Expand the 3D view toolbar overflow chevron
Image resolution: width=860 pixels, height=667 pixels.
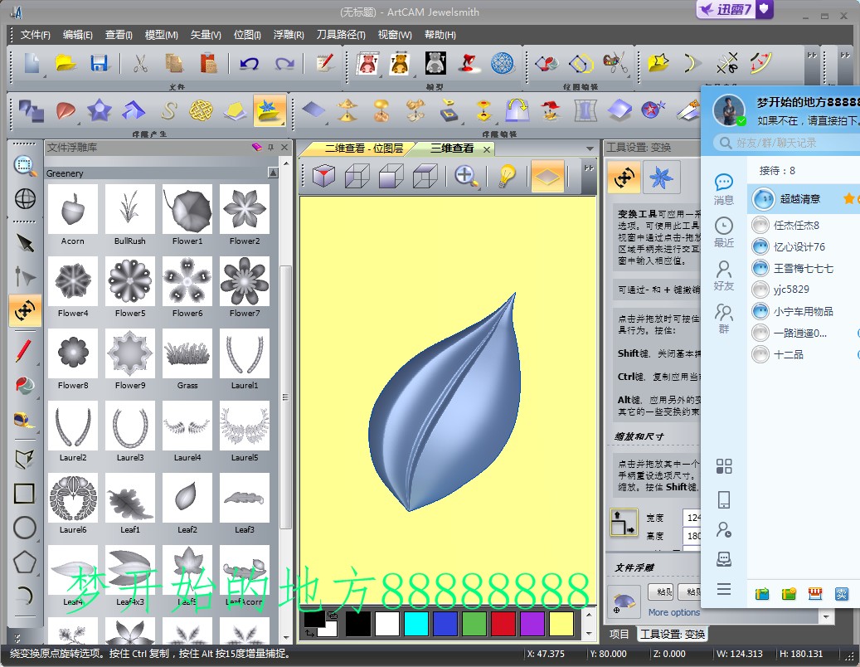589,168
